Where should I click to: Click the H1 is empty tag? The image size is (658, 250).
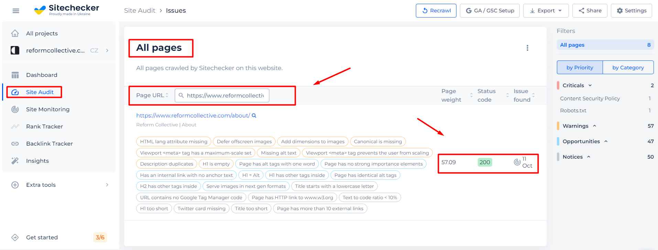click(x=216, y=164)
